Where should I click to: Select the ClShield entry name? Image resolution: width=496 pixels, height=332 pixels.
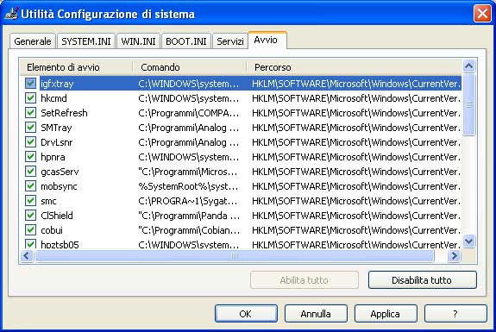coord(57,216)
